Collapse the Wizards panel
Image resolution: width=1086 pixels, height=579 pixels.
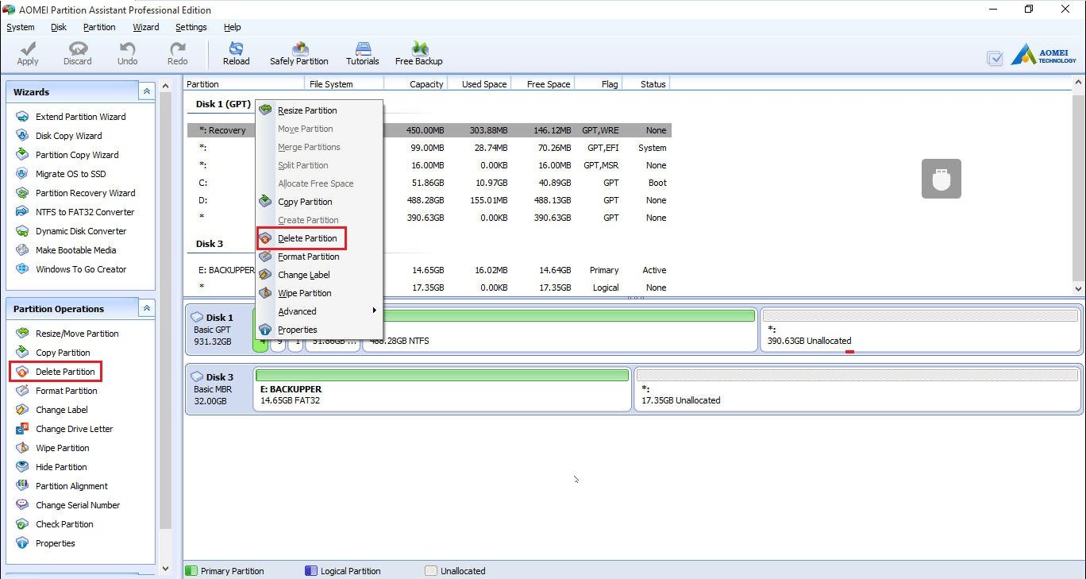(x=146, y=91)
